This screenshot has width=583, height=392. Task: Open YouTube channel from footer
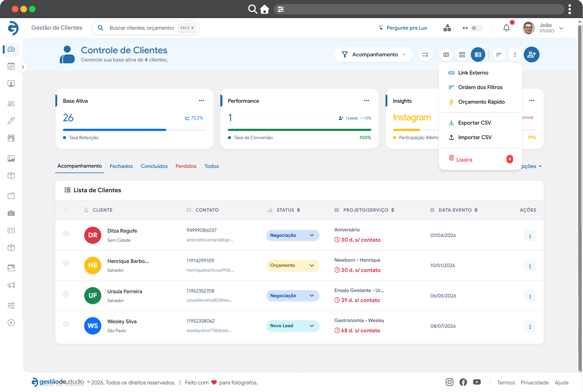tap(477, 382)
